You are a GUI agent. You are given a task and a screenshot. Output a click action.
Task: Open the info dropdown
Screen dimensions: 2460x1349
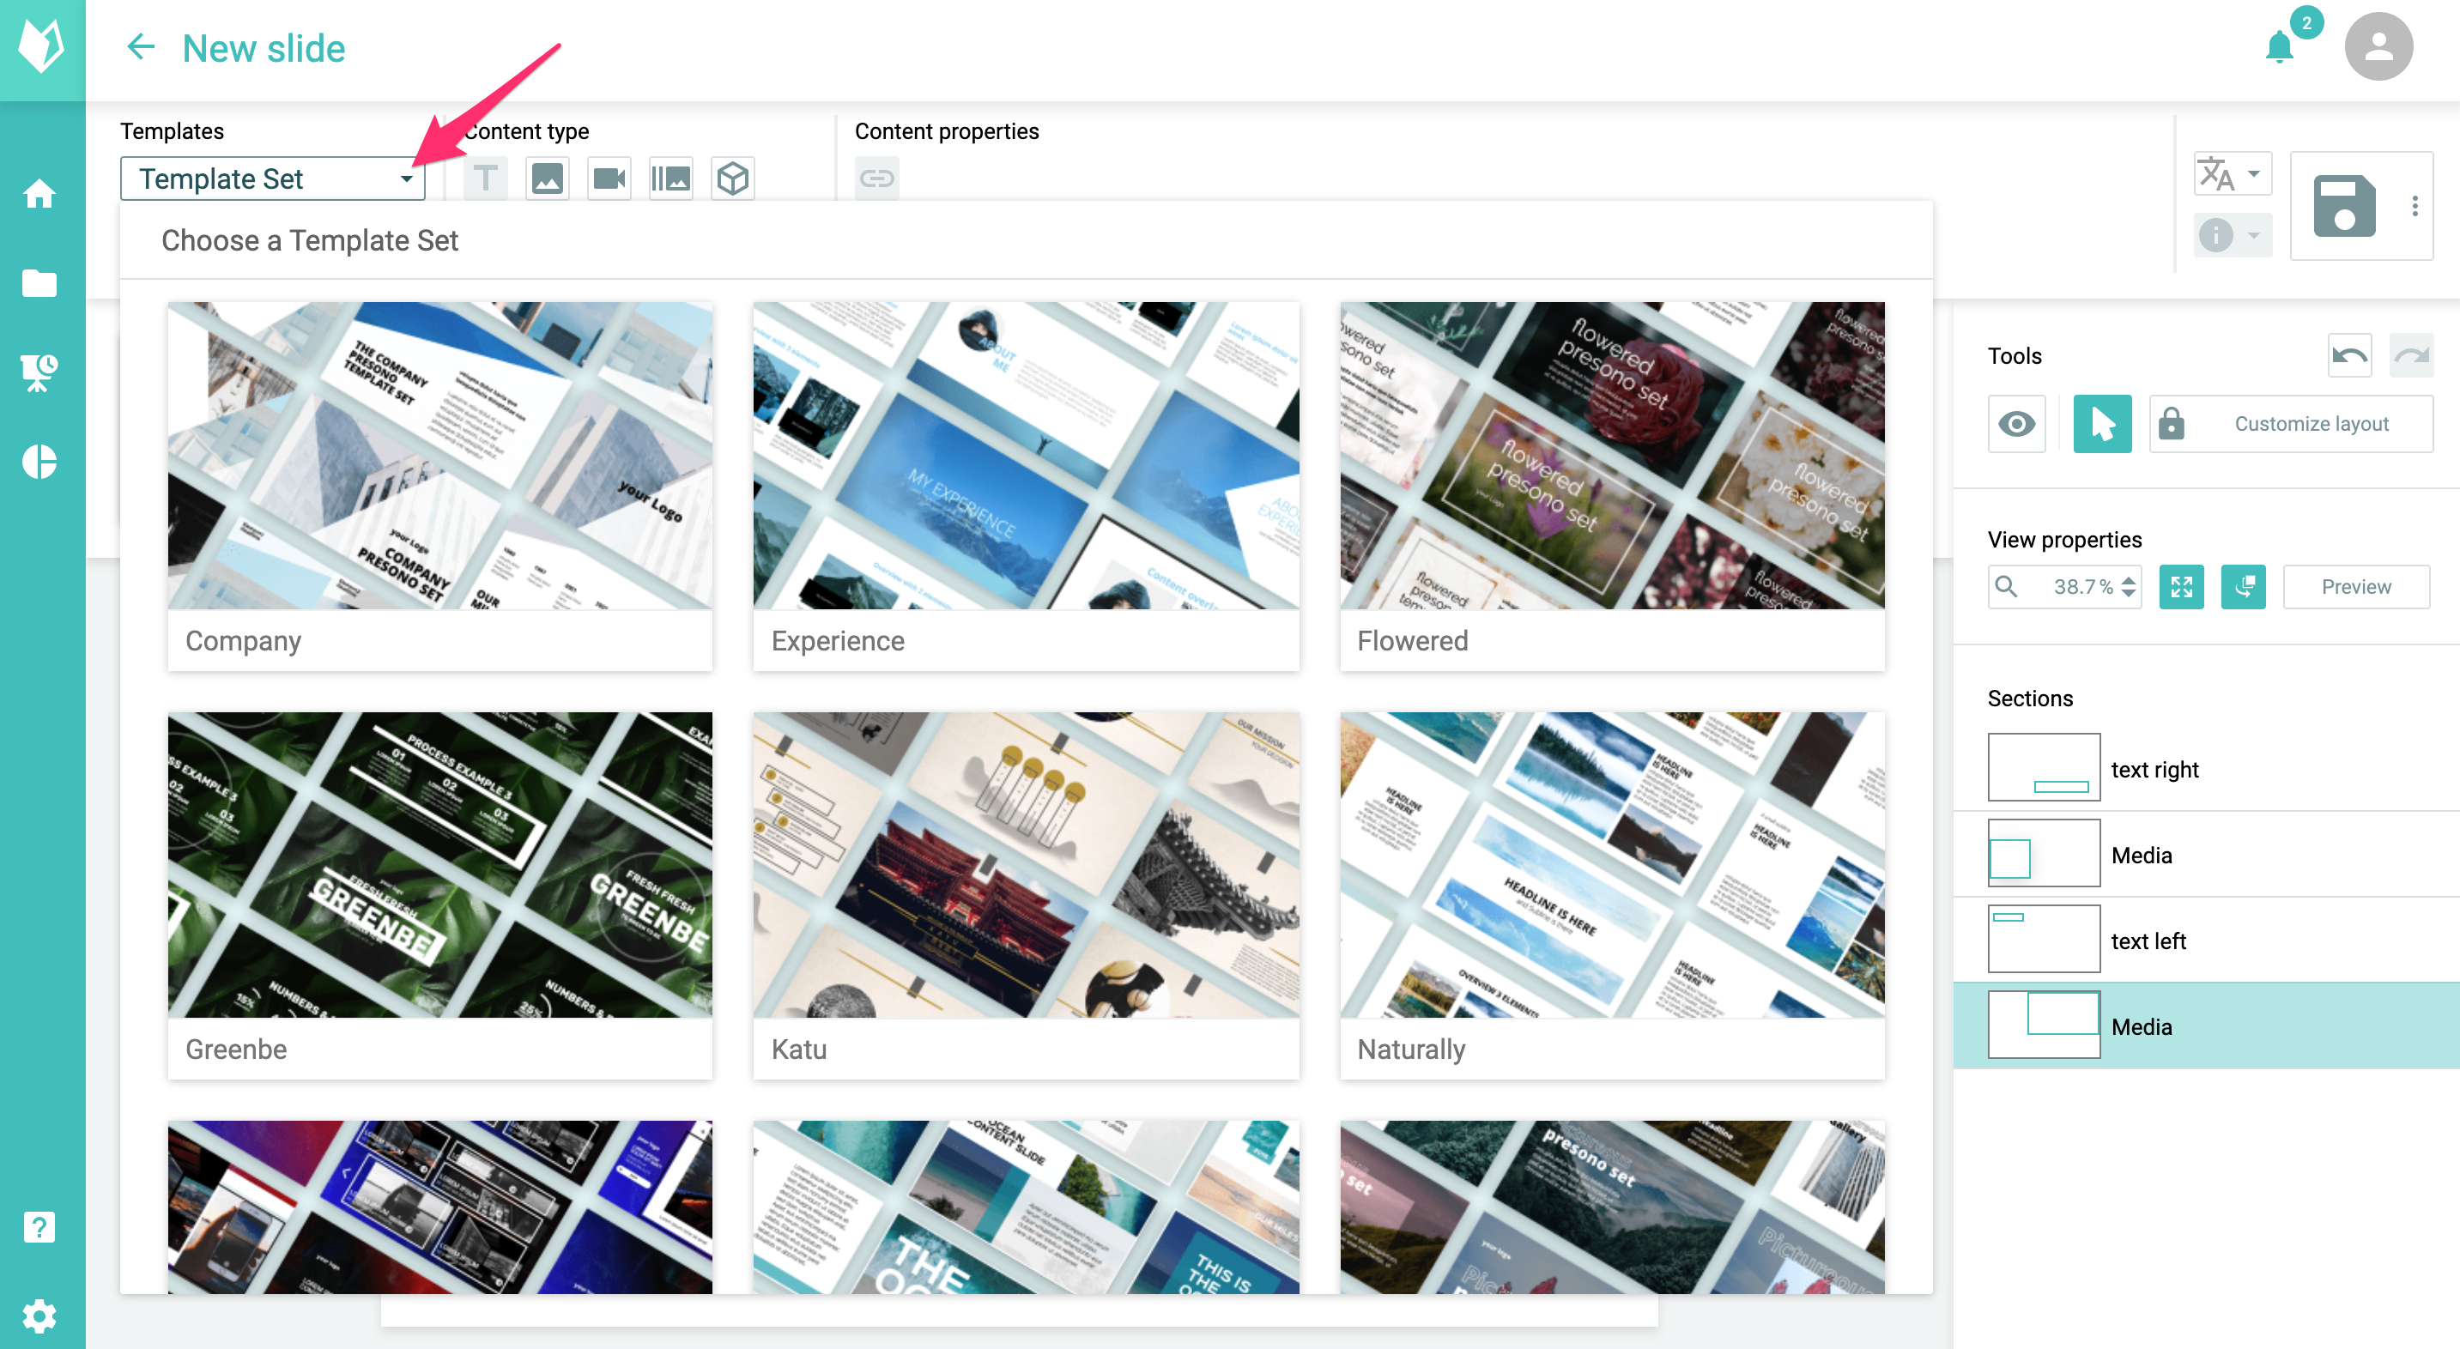(x=2232, y=235)
